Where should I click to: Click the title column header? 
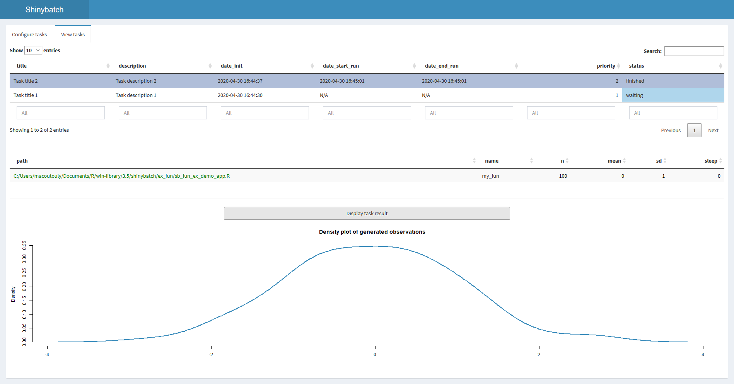61,66
